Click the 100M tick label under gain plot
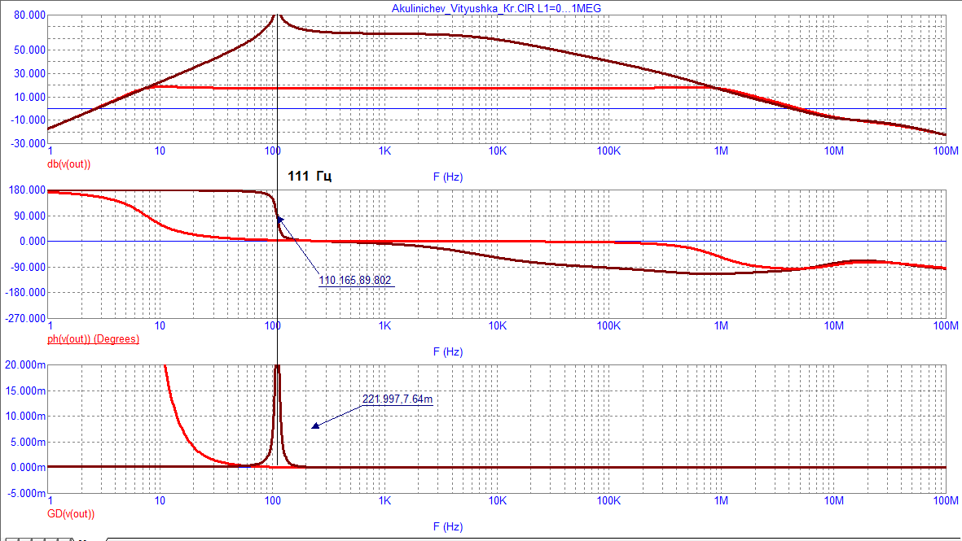The image size is (962, 541). pos(946,151)
